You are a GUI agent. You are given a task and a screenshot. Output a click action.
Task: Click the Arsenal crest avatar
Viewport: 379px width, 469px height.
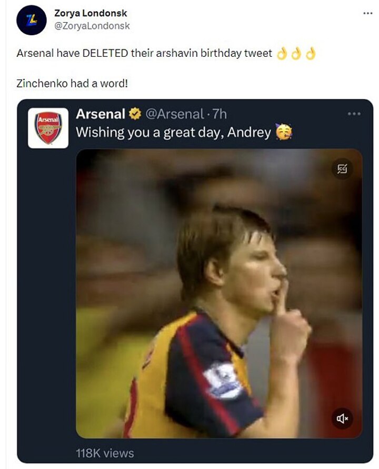(48, 128)
